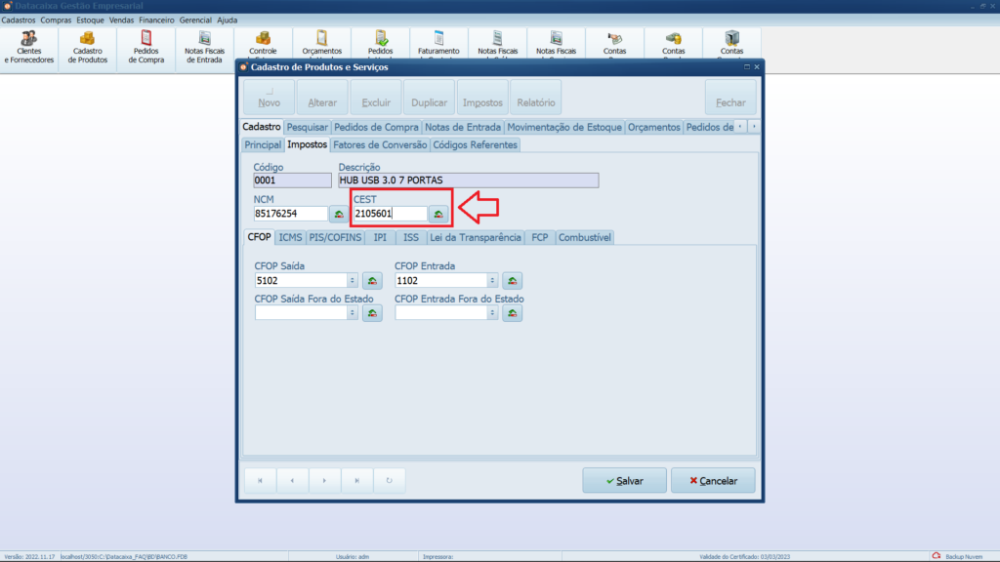This screenshot has height=562, width=1000.
Task: Open Cadastro de Produtos toolbar icon
Action: coord(88,47)
